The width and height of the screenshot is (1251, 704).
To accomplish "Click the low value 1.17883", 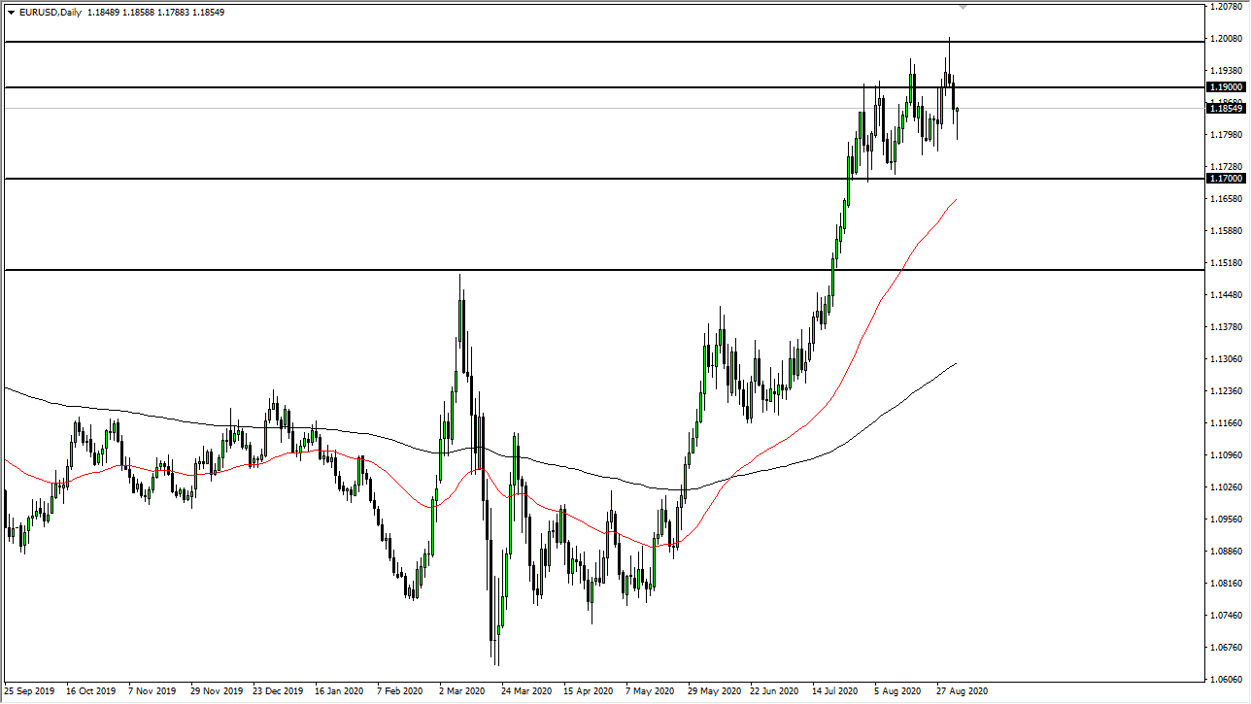I will tap(174, 13).
